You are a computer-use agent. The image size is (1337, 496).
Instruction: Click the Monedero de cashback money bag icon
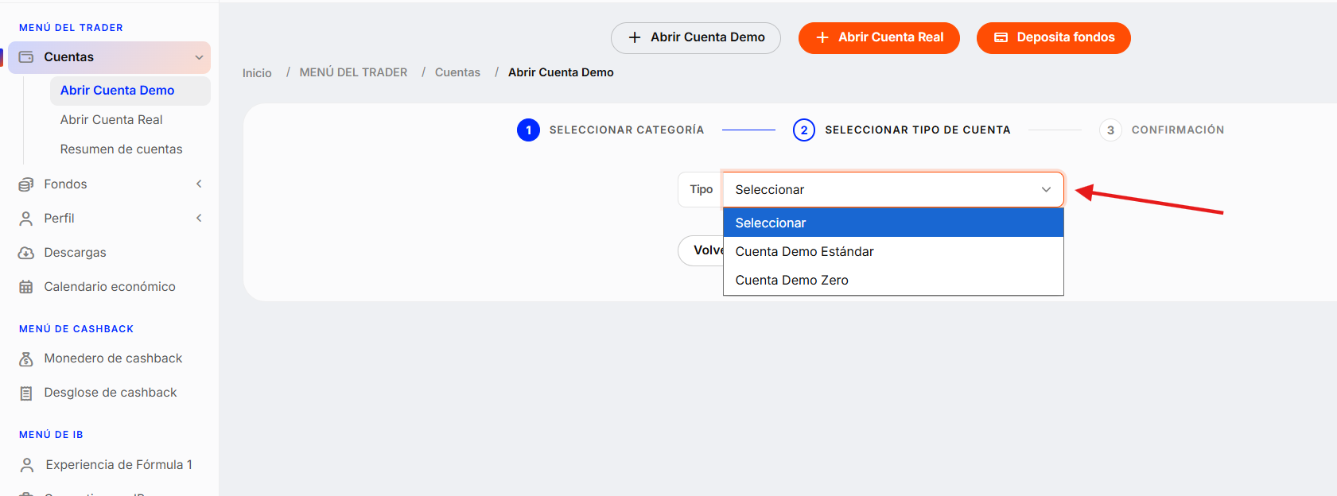pyautogui.click(x=26, y=358)
